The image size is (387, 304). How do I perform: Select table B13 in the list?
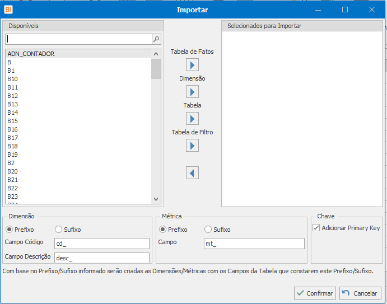[78, 104]
